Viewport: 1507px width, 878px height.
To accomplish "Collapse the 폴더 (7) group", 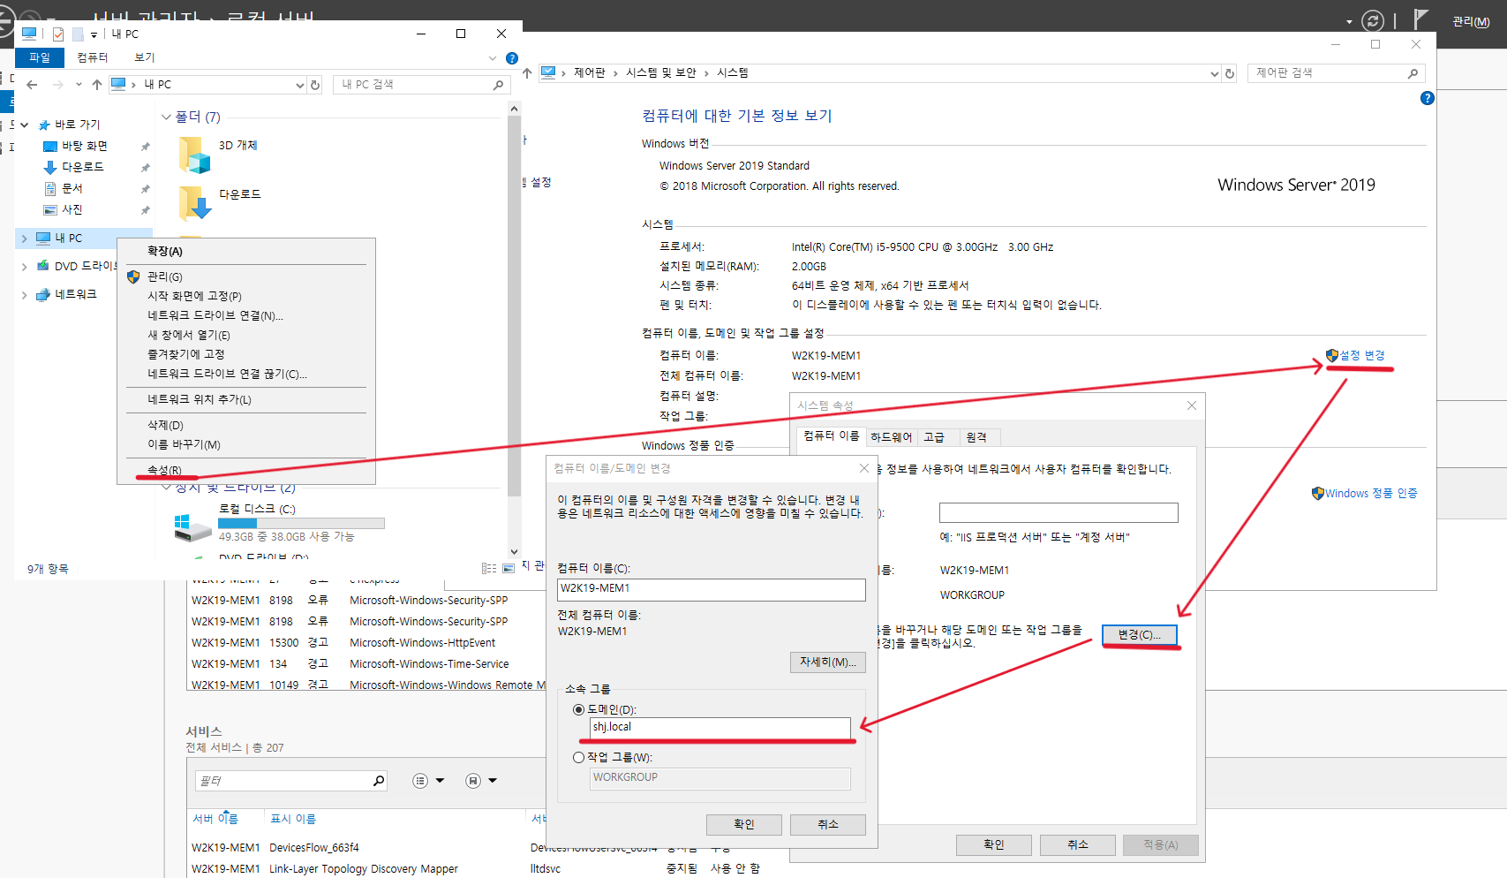I will [166, 117].
